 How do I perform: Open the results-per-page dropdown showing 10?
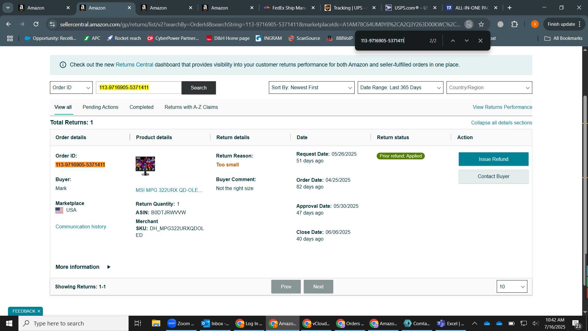(512, 287)
